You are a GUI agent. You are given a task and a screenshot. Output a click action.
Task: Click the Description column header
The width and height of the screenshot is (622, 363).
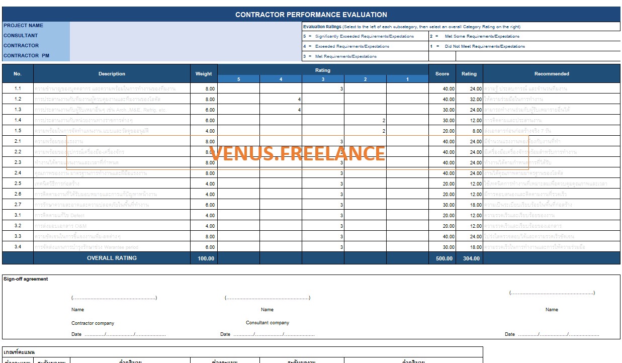pos(112,73)
